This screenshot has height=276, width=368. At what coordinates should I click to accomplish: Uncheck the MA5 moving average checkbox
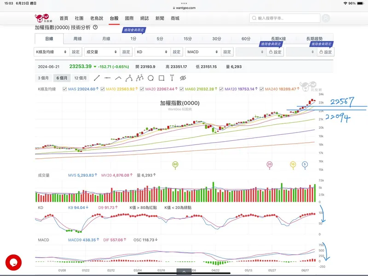(65, 89)
